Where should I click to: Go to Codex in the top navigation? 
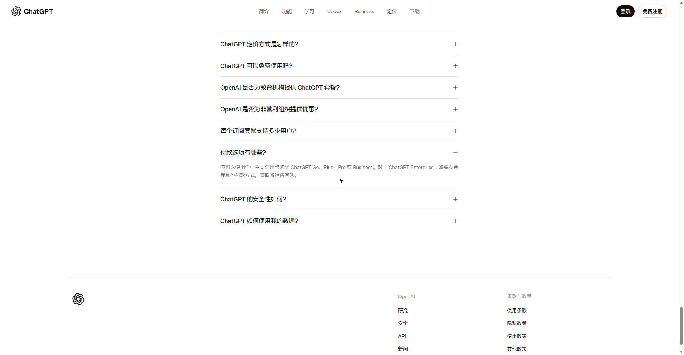point(334,11)
